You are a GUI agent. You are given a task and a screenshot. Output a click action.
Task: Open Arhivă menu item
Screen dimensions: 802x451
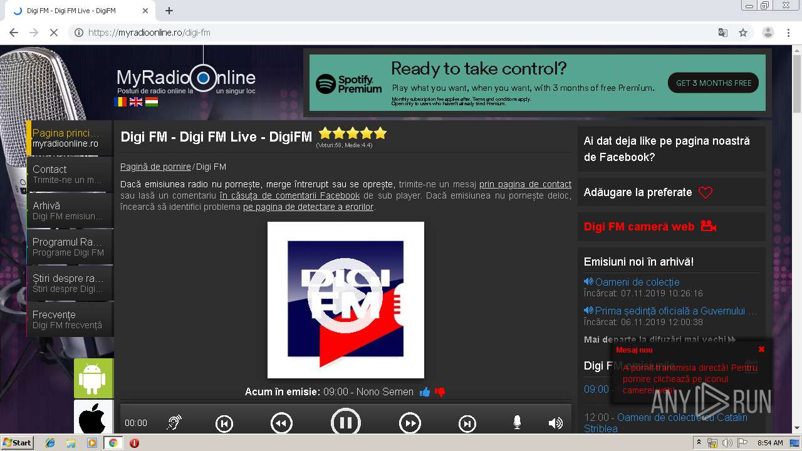click(x=70, y=210)
